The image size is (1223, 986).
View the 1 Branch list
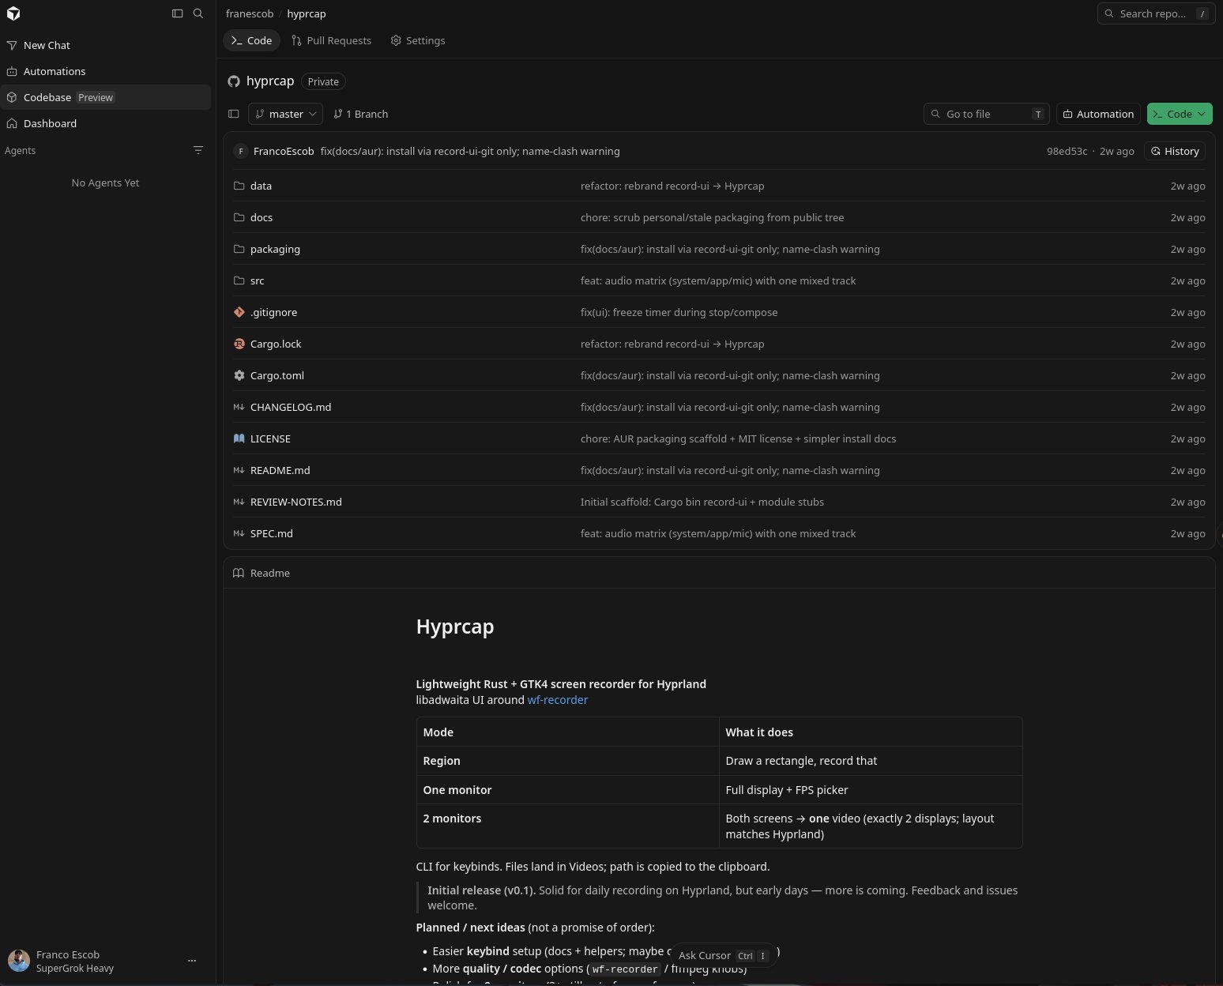361,114
